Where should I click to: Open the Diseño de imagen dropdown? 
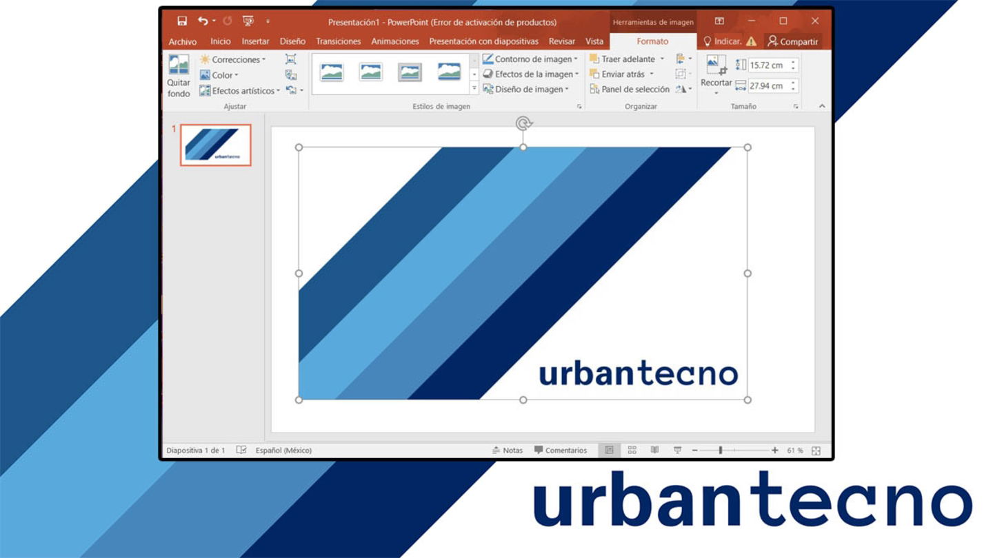coord(526,89)
